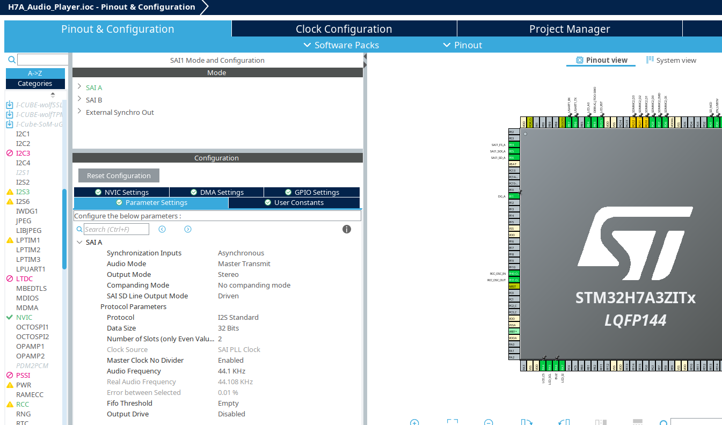The width and height of the screenshot is (722, 425).
Task: Expand the SAI B mode section
Action: 79,99
